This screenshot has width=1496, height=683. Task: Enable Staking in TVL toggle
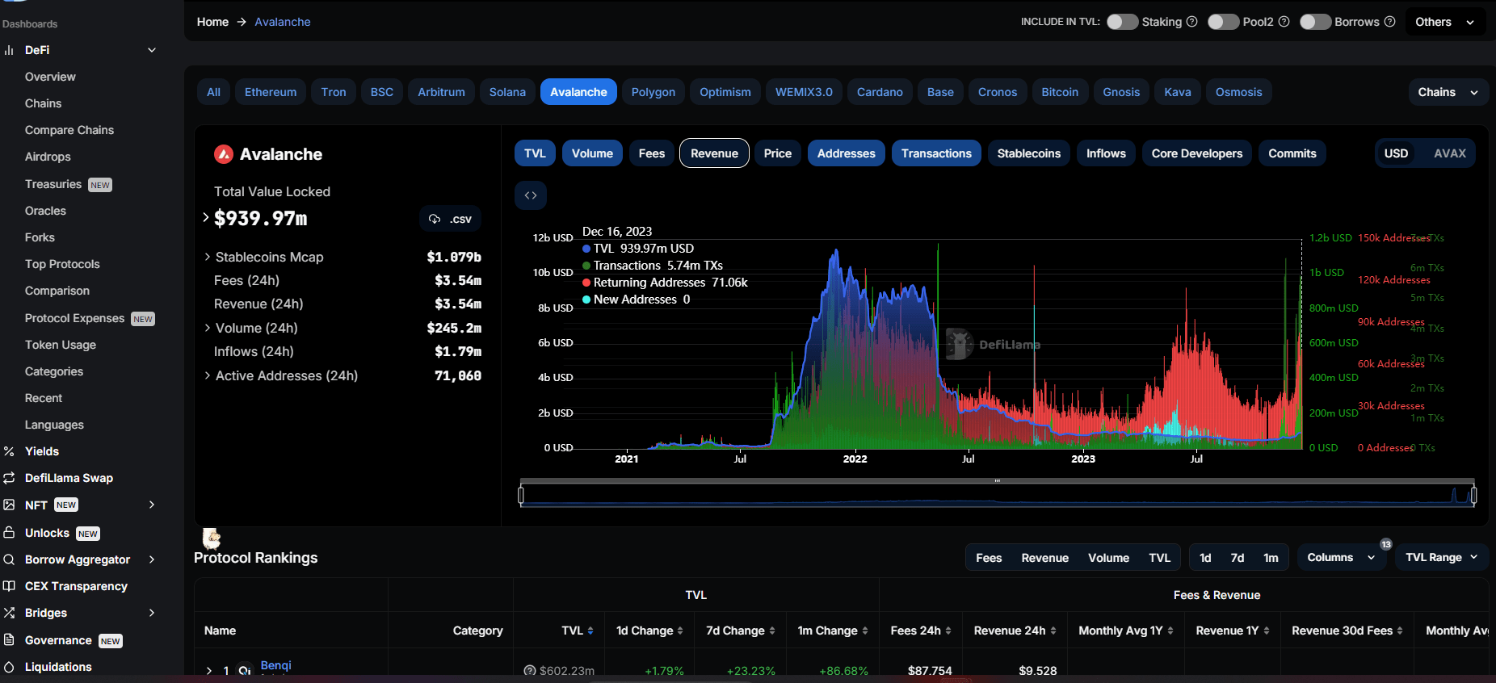click(x=1122, y=22)
